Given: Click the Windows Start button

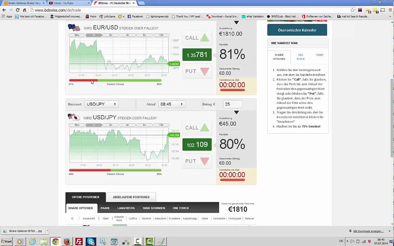Looking at the screenshot, I should [x=6, y=242].
